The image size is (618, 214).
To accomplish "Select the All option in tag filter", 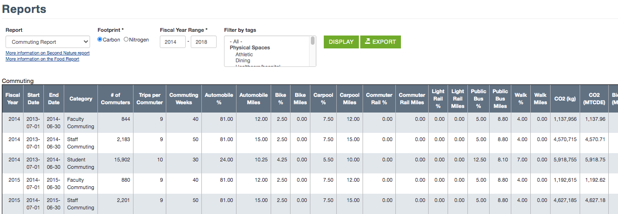I will point(236,42).
